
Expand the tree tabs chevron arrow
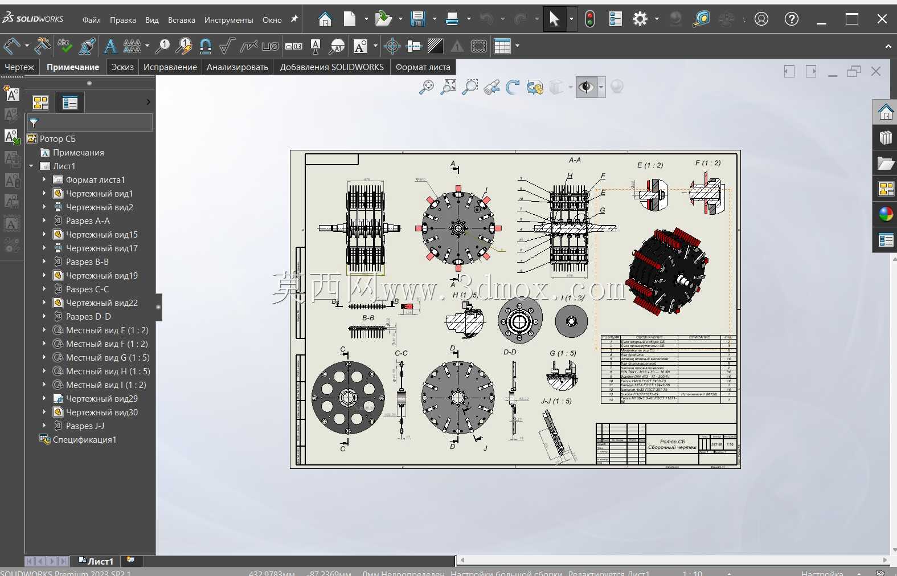tap(148, 102)
